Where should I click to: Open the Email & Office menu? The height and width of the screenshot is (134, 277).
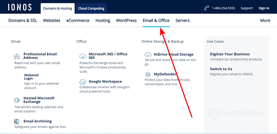[156, 21]
